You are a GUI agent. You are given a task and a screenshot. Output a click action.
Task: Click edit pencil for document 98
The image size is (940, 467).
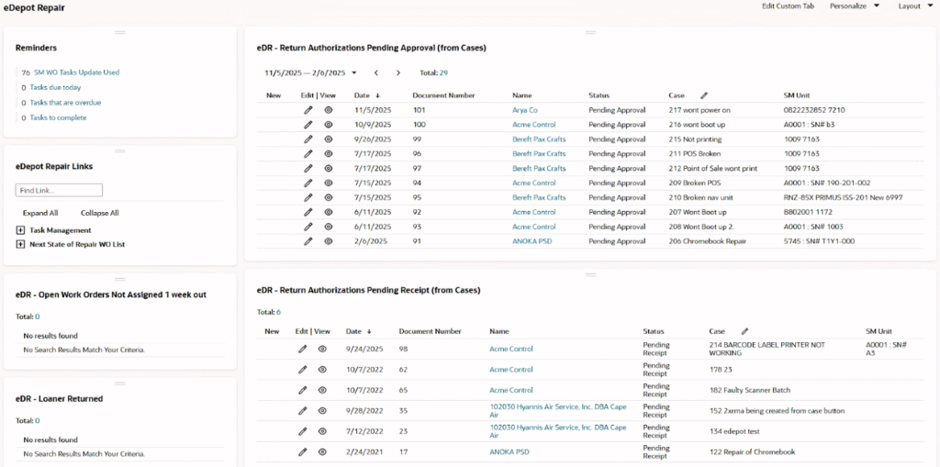303,349
